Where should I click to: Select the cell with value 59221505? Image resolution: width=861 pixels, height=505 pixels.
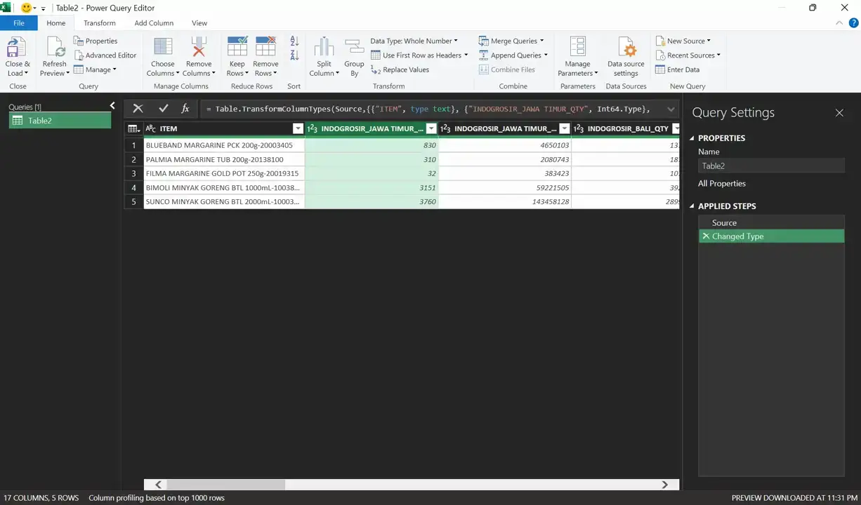505,187
